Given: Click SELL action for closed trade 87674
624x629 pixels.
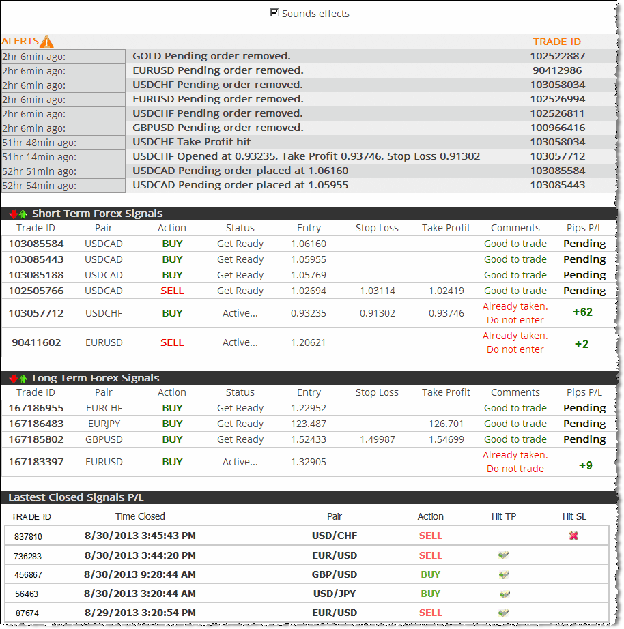Looking at the screenshot, I should click(x=431, y=613).
